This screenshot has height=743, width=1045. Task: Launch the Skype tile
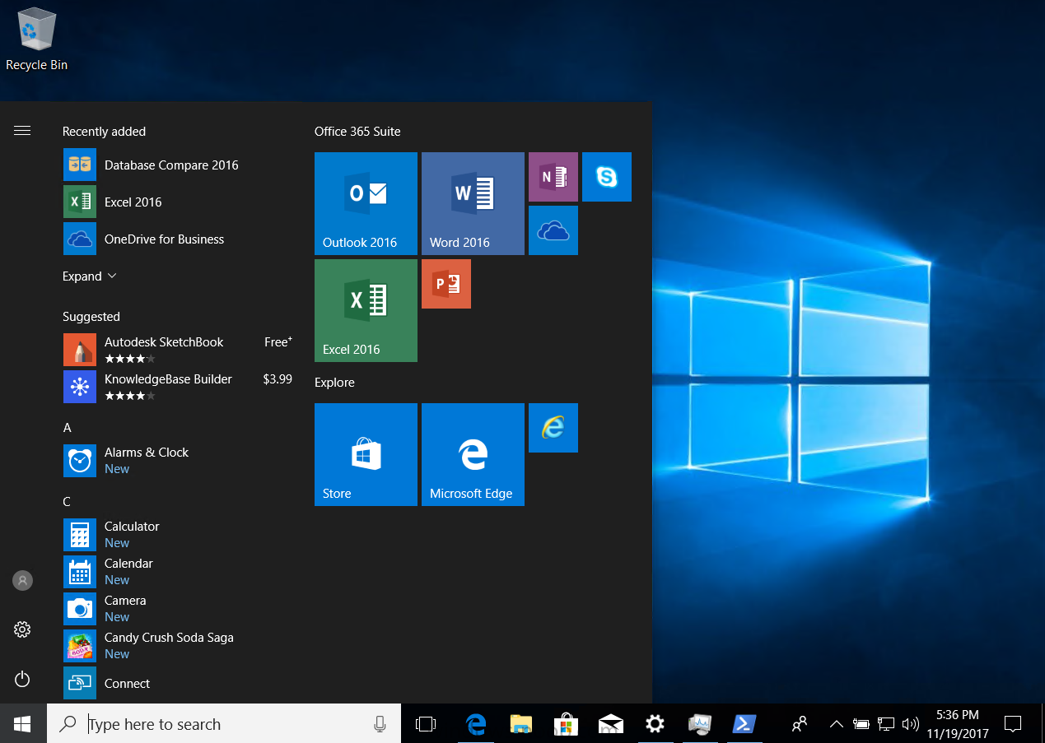tap(607, 177)
